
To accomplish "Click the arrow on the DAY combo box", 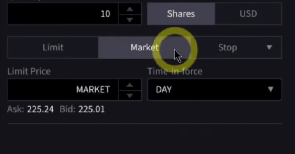I will coord(271,89).
